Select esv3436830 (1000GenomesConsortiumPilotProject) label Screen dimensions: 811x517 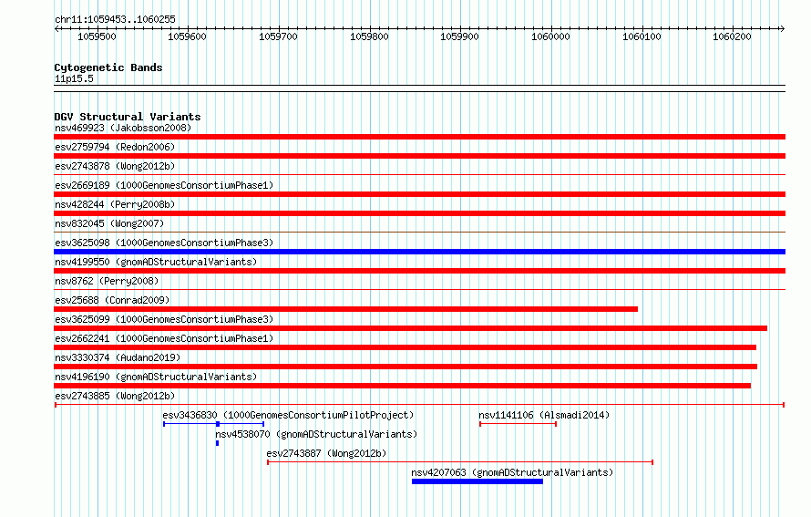288,415
